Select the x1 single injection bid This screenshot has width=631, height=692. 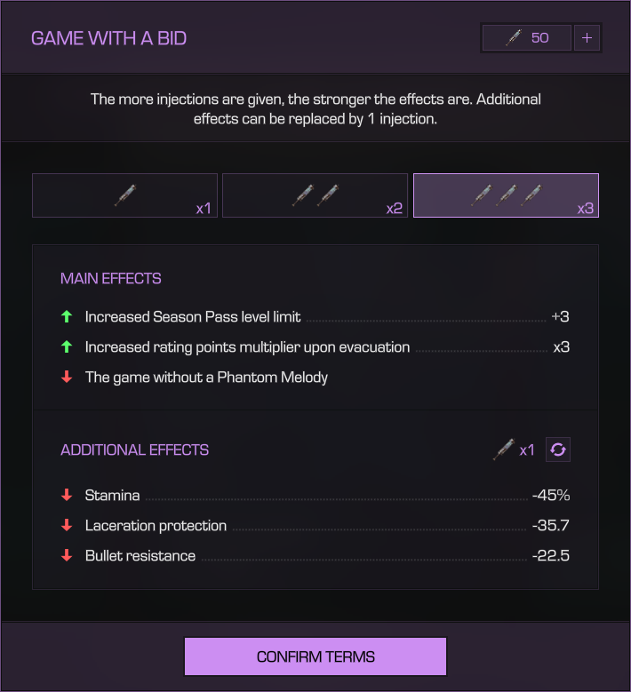click(x=124, y=195)
